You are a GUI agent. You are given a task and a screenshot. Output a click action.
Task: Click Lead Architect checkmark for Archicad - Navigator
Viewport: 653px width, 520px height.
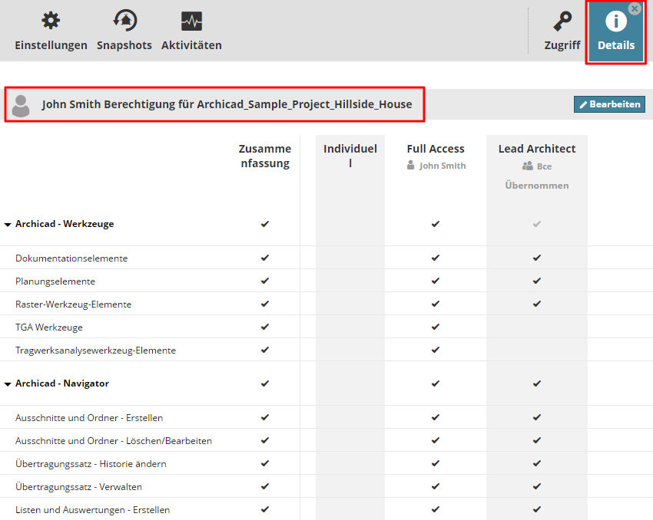tap(537, 383)
